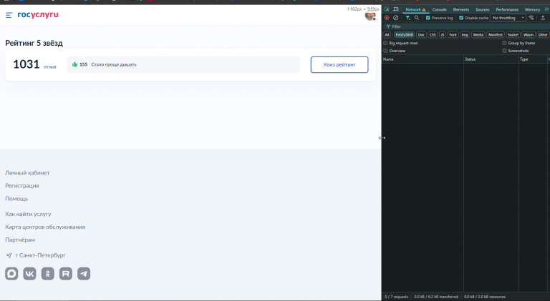Open the Как найти услугу link
550x301 pixels.
click(28, 214)
